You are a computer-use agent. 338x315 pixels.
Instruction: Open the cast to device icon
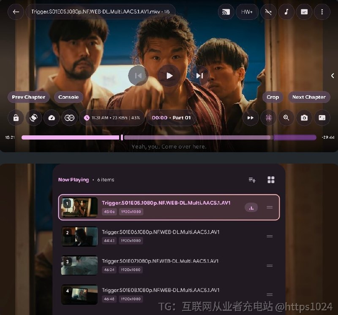coord(226,12)
